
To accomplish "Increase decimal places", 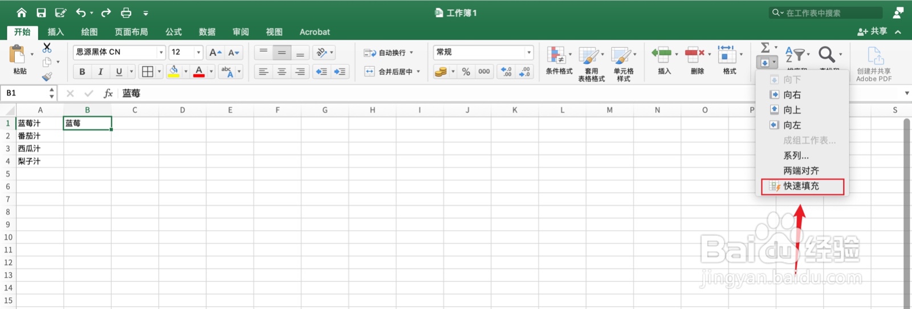I will 506,71.
